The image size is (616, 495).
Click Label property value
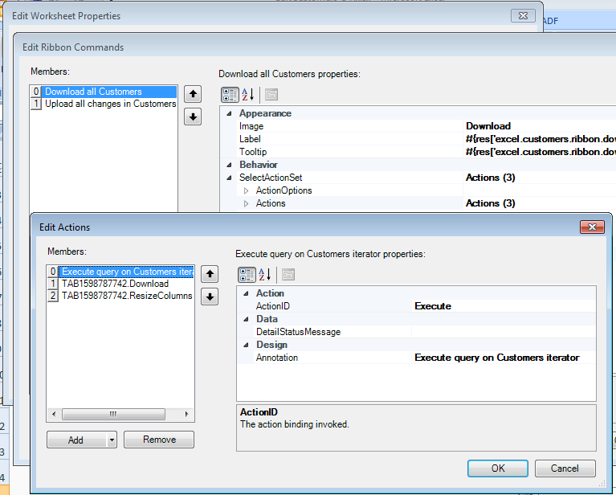tap(540, 139)
